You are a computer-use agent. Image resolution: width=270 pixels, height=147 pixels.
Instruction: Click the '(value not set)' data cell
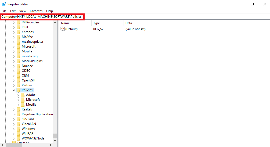[x=135, y=29]
